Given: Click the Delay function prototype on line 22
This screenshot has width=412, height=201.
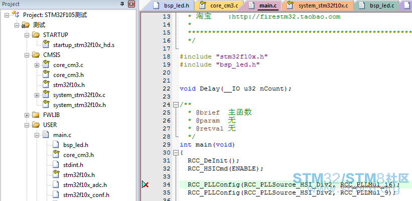Looking at the screenshot, I should (x=236, y=88).
